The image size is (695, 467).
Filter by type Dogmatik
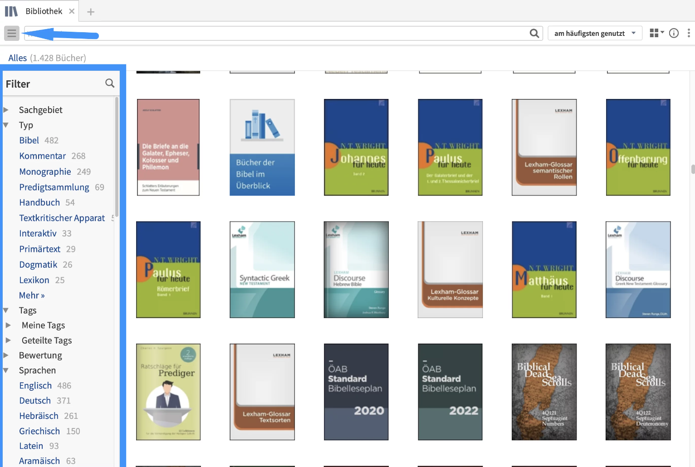38,264
